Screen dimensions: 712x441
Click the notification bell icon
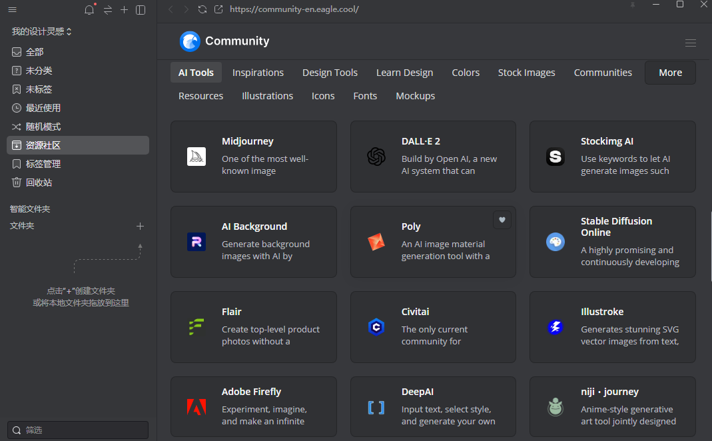pos(89,10)
